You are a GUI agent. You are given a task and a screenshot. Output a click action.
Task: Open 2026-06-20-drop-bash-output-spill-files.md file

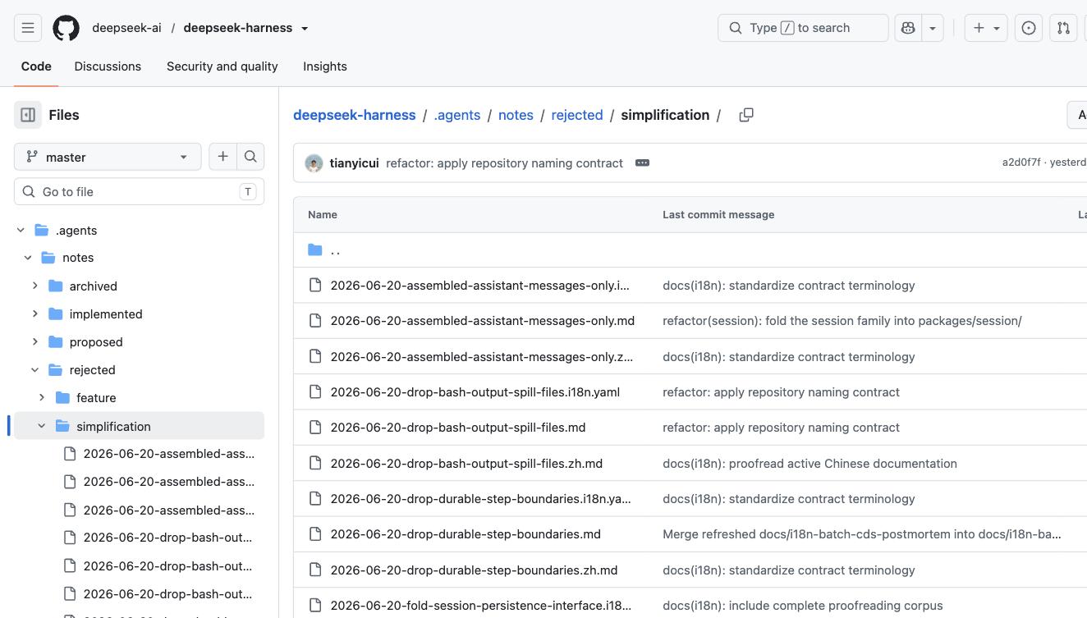pos(458,428)
